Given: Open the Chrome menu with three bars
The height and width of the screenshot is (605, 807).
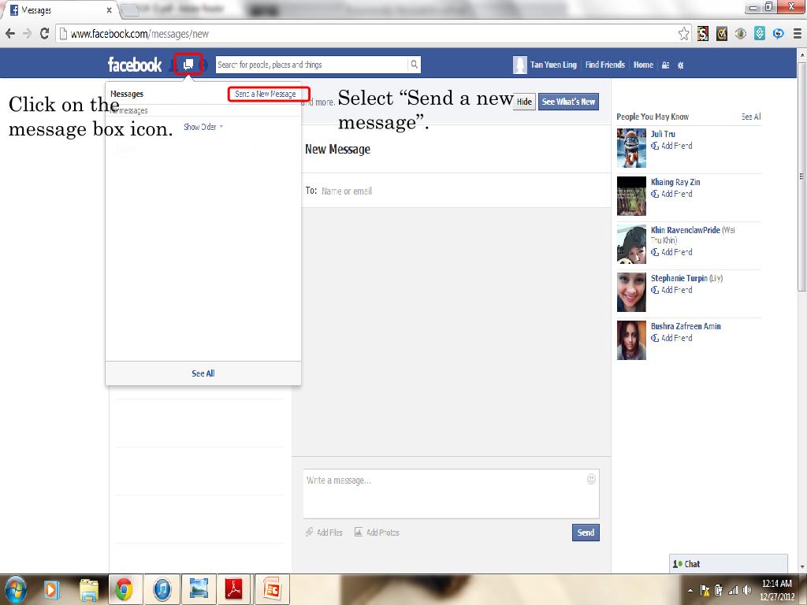Looking at the screenshot, I should pos(798,34).
